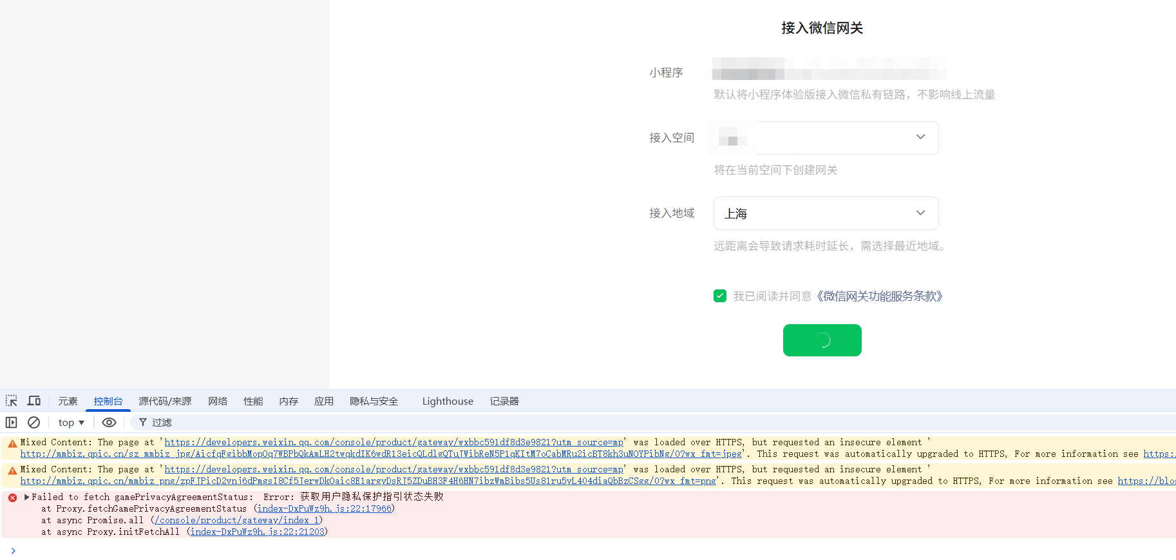Click the 远距离会导致请求耗时延长 hint text

coord(830,246)
